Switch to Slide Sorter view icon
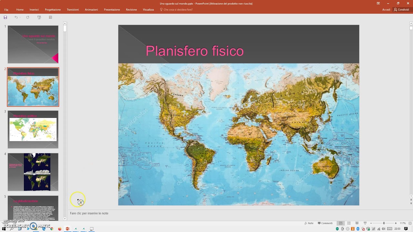The width and height of the screenshot is (413, 232). click(349, 223)
